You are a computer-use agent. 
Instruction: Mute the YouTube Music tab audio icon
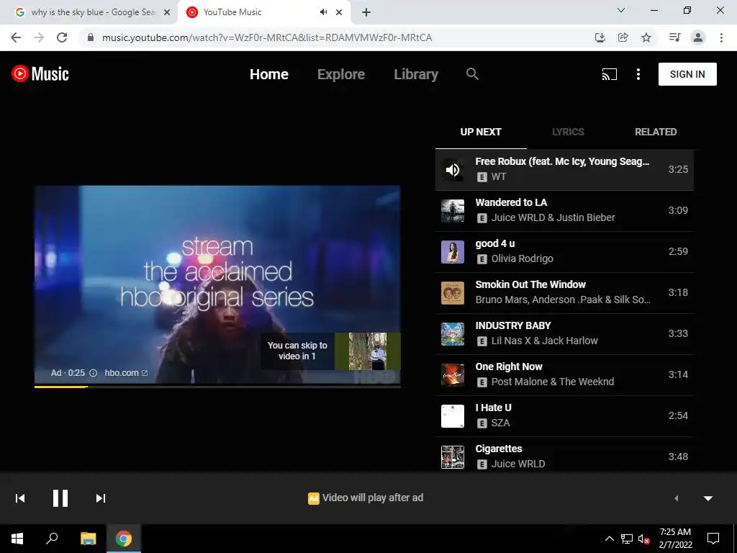point(323,12)
